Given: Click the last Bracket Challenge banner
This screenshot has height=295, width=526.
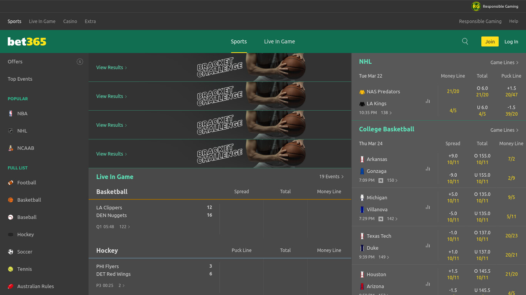Looking at the screenshot, I should (220, 154).
